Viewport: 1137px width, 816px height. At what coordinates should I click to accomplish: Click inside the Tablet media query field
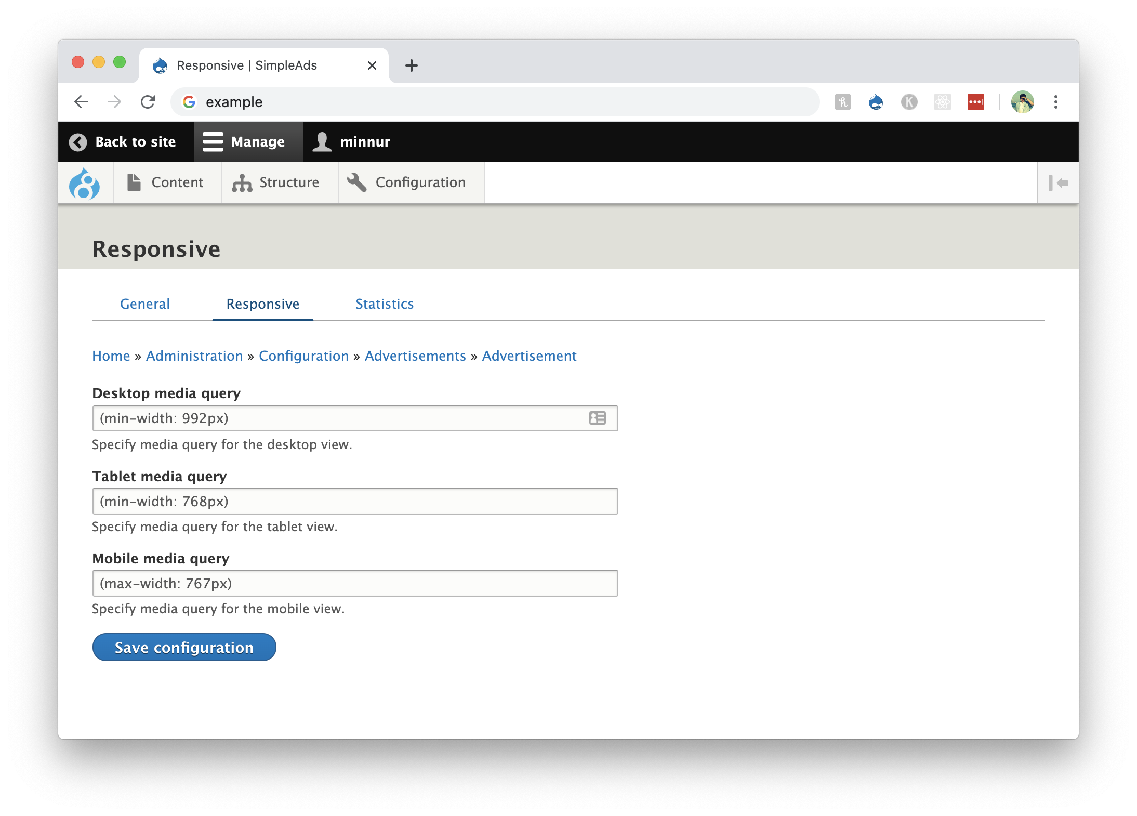pos(355,501)
